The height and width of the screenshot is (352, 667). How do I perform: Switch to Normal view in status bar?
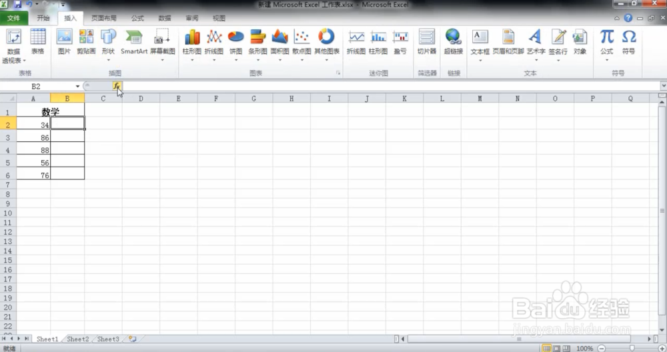547,348
